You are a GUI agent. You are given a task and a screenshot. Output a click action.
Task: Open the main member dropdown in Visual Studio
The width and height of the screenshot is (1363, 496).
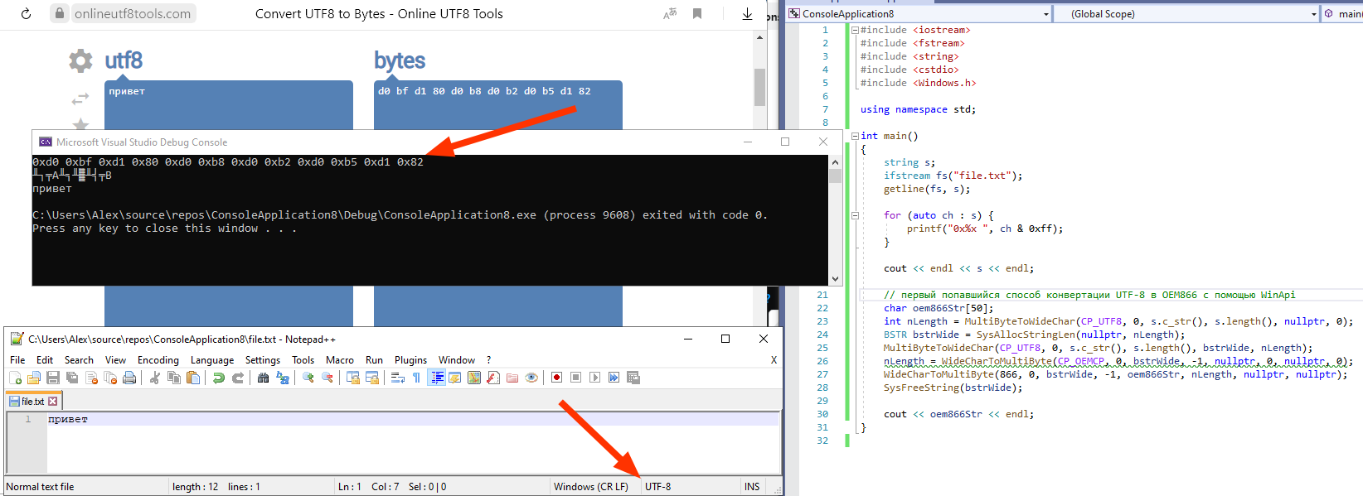click(x=1343, y=14)
